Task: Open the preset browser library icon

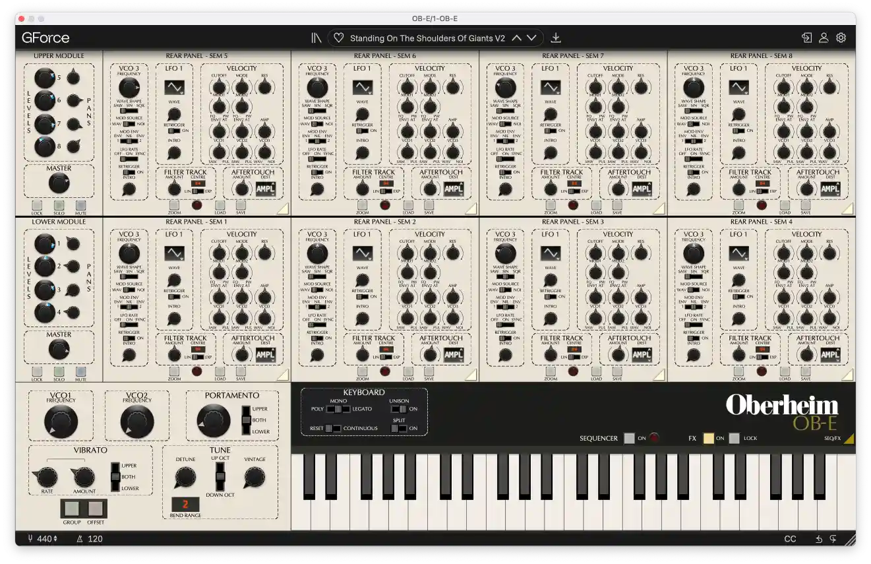Action: [316, 38]
